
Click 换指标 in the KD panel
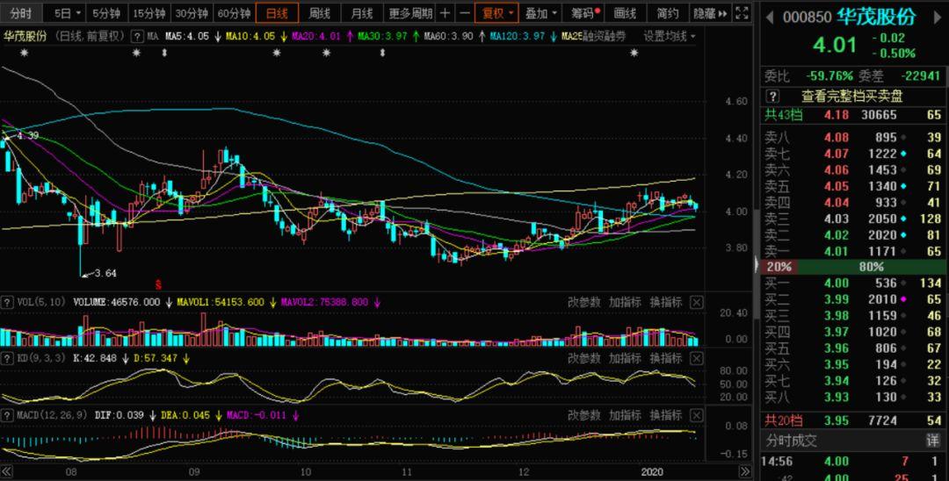(666, 358)
